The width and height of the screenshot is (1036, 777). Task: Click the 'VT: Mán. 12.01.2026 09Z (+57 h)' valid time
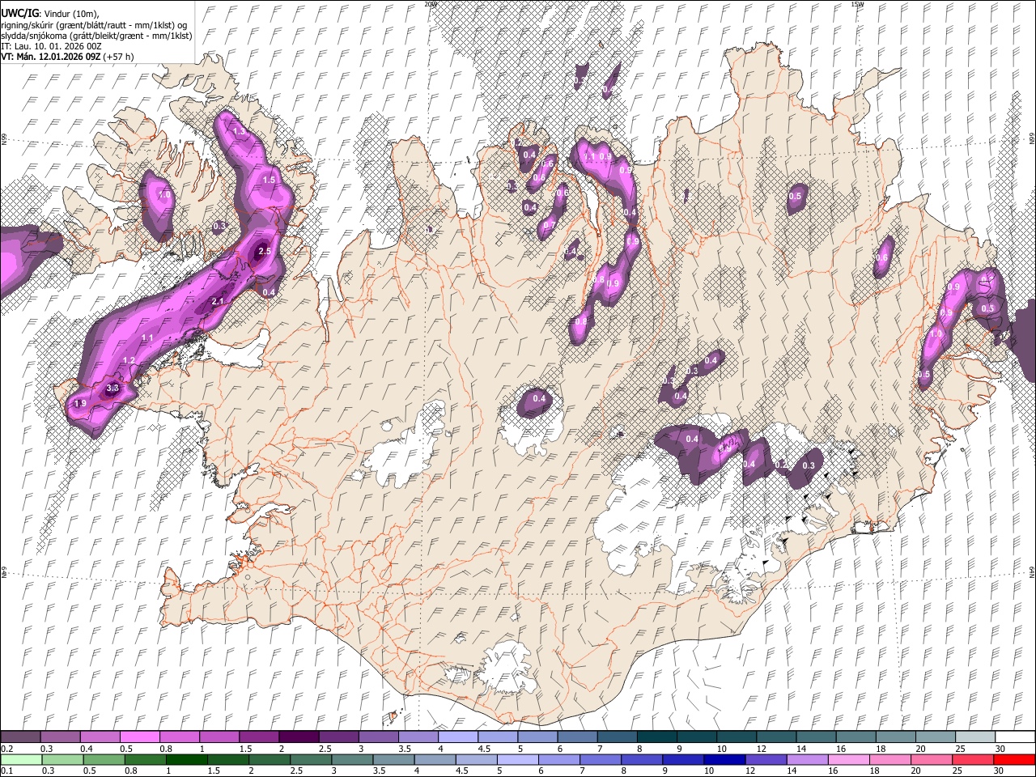click(x=67, y=57)
